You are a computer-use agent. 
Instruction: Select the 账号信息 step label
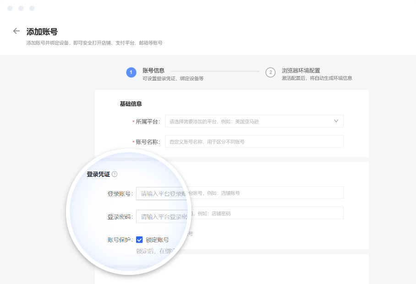153,70
